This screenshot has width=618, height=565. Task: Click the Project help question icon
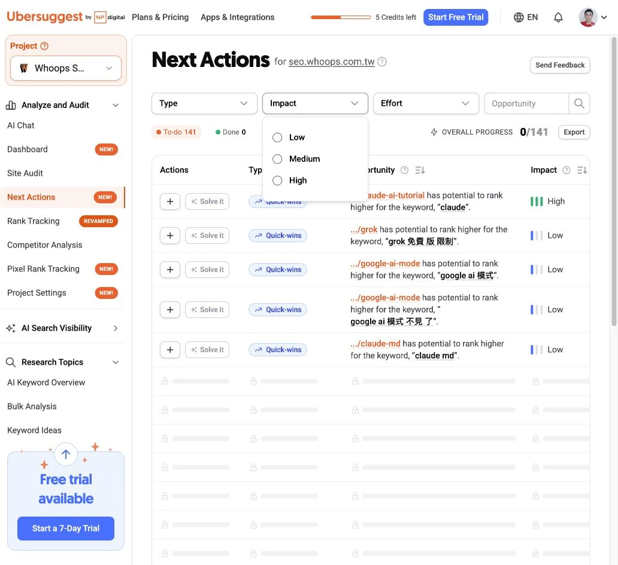[44, 46]
